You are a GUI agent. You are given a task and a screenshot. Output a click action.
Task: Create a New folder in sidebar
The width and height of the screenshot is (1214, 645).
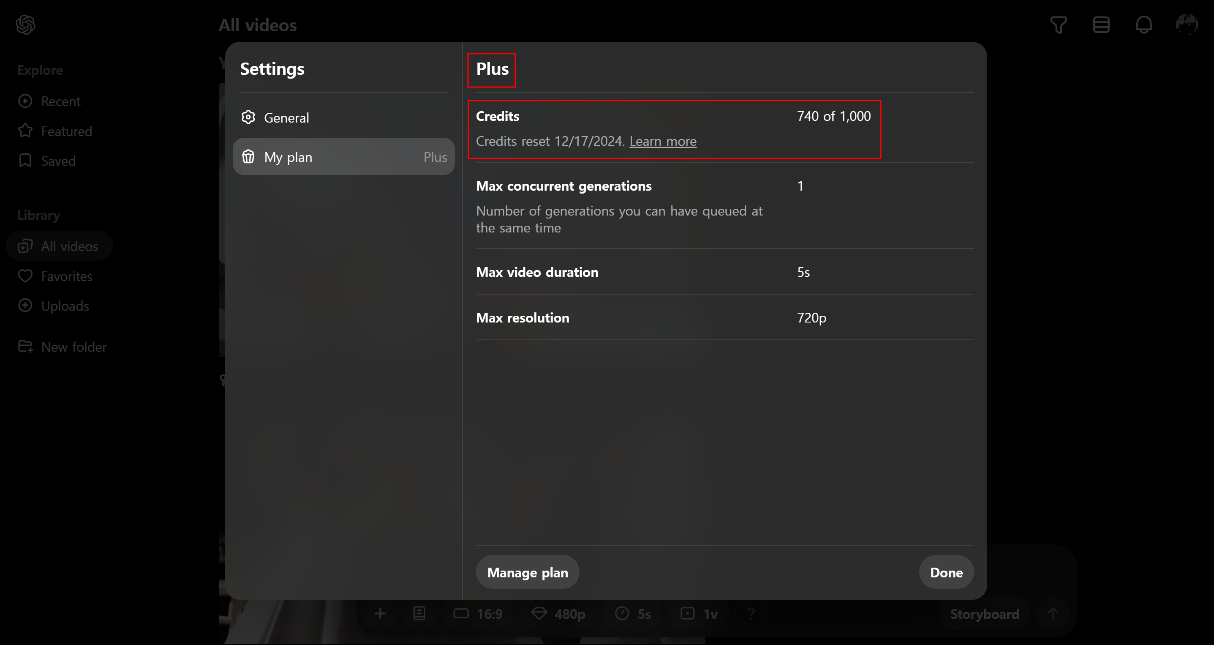(x=73, y=347)
